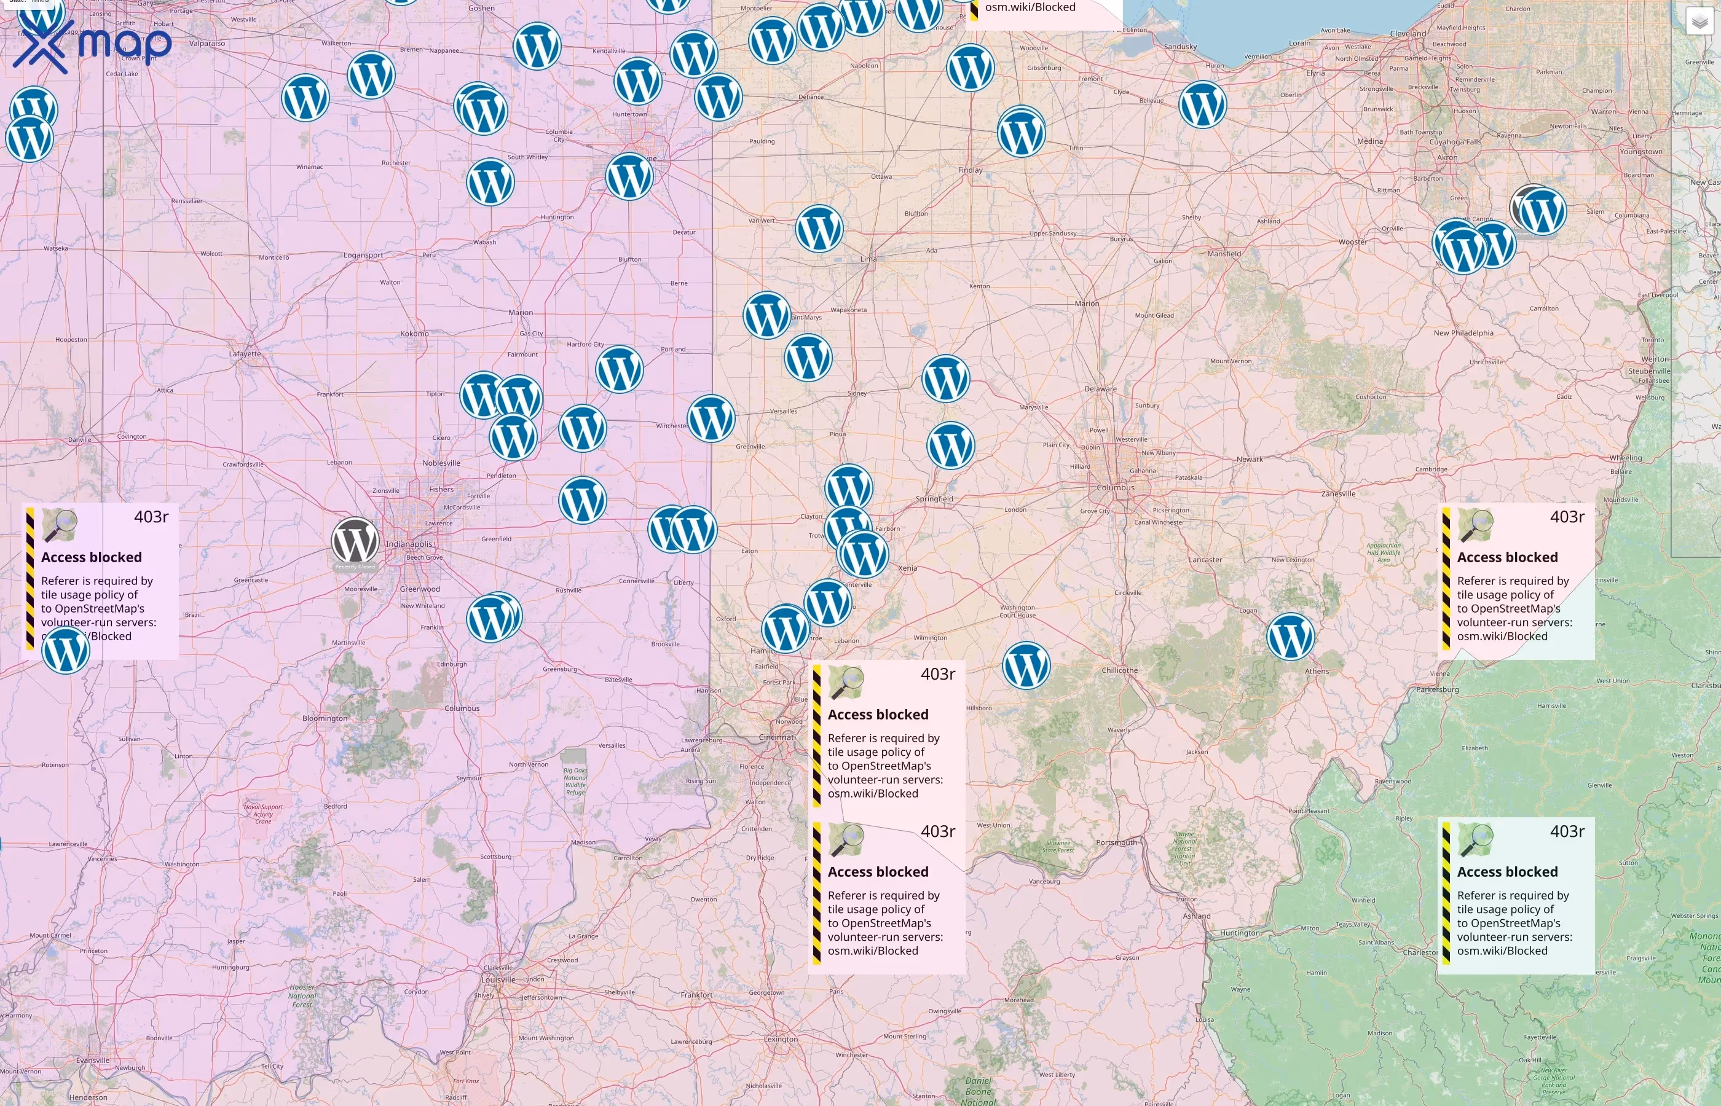1721x1106 pixels.
Task: Click WordPress marker left of Bremen
Action: [x=371, y=75]
